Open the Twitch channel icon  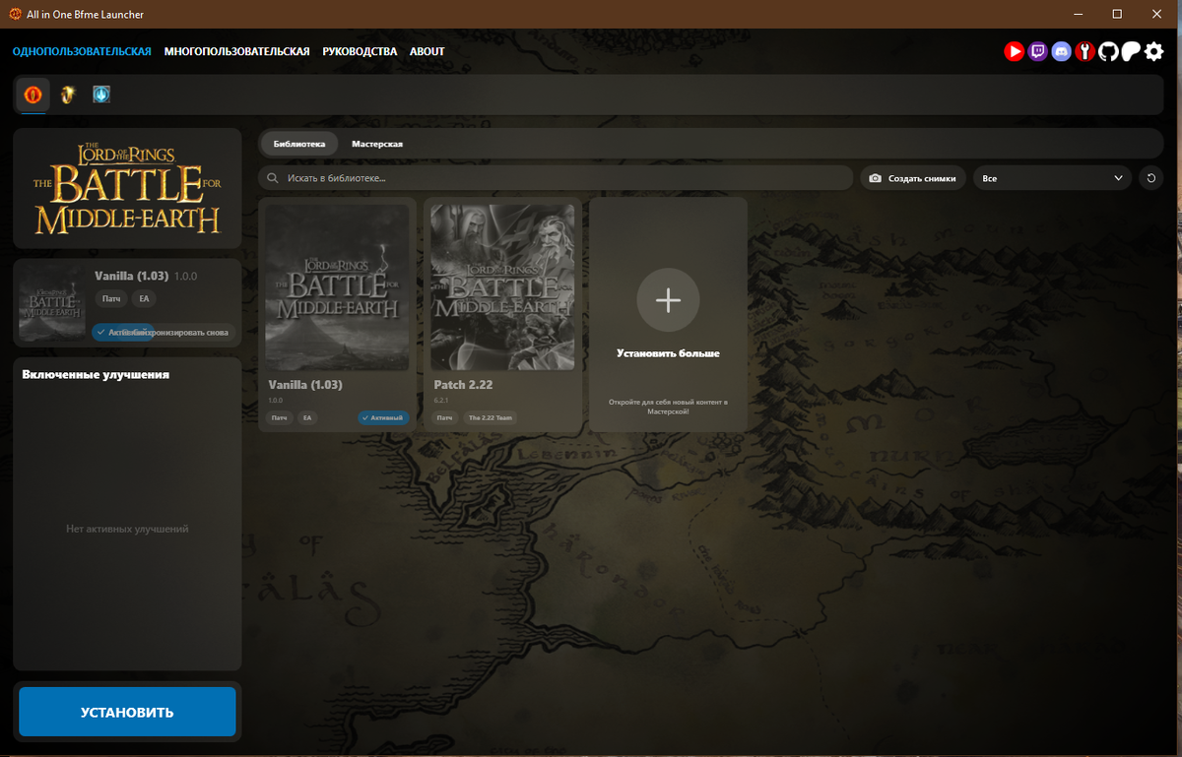point(1037,51)
